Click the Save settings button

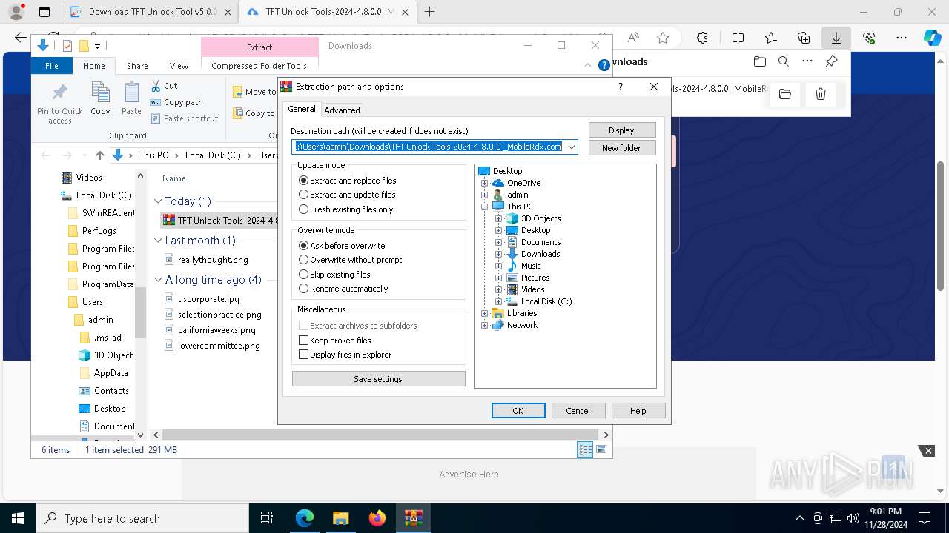[378, 378]
